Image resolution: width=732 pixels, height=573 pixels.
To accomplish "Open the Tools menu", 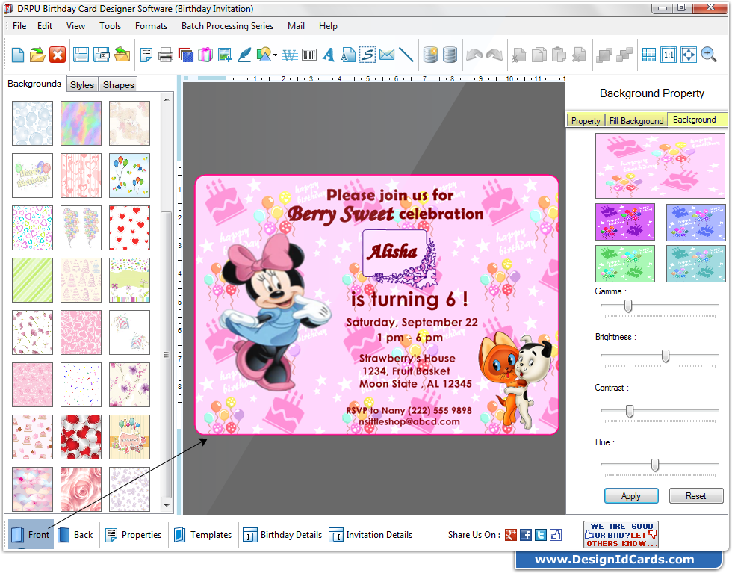I will [x=111, y=26].
